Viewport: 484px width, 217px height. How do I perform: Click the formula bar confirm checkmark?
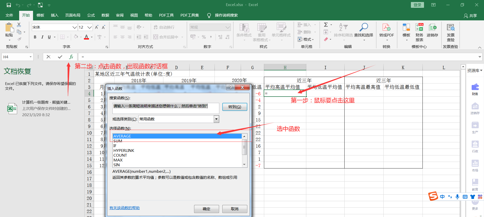tap(60, 57)
